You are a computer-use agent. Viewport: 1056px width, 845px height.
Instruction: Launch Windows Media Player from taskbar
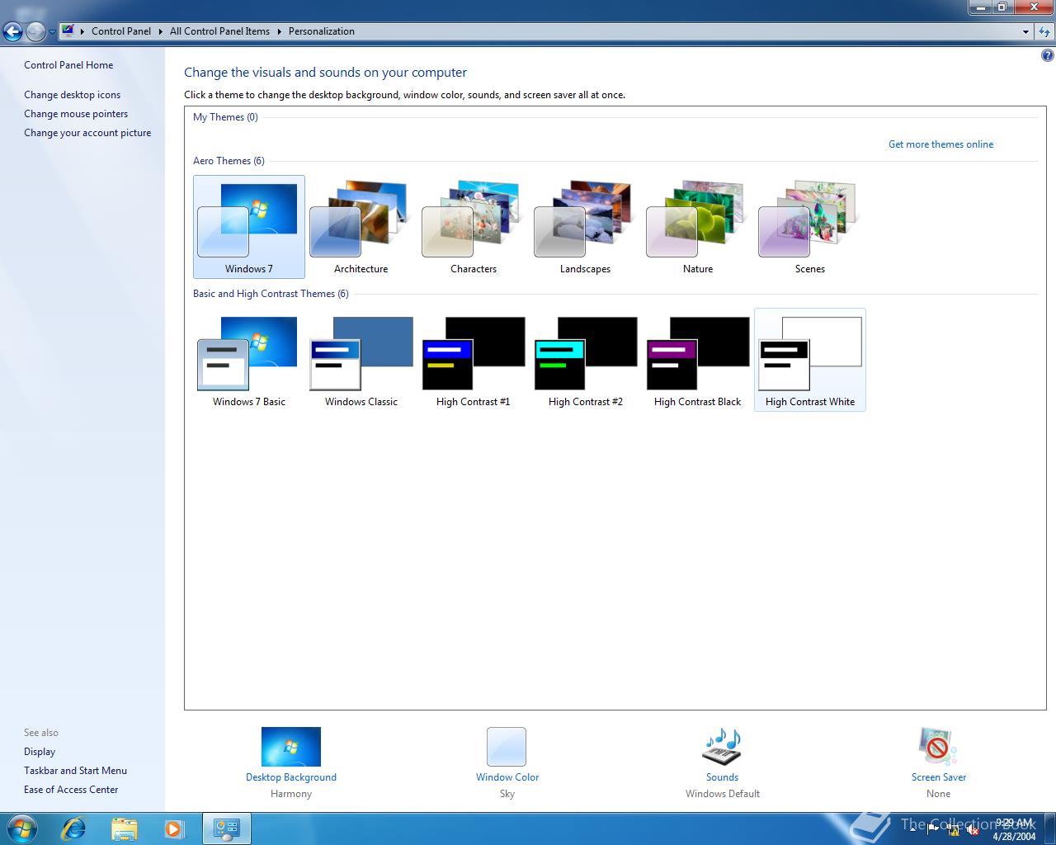pos(174,828)
